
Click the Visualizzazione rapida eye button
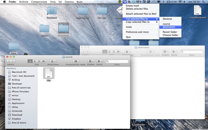(x=76, y=61)
